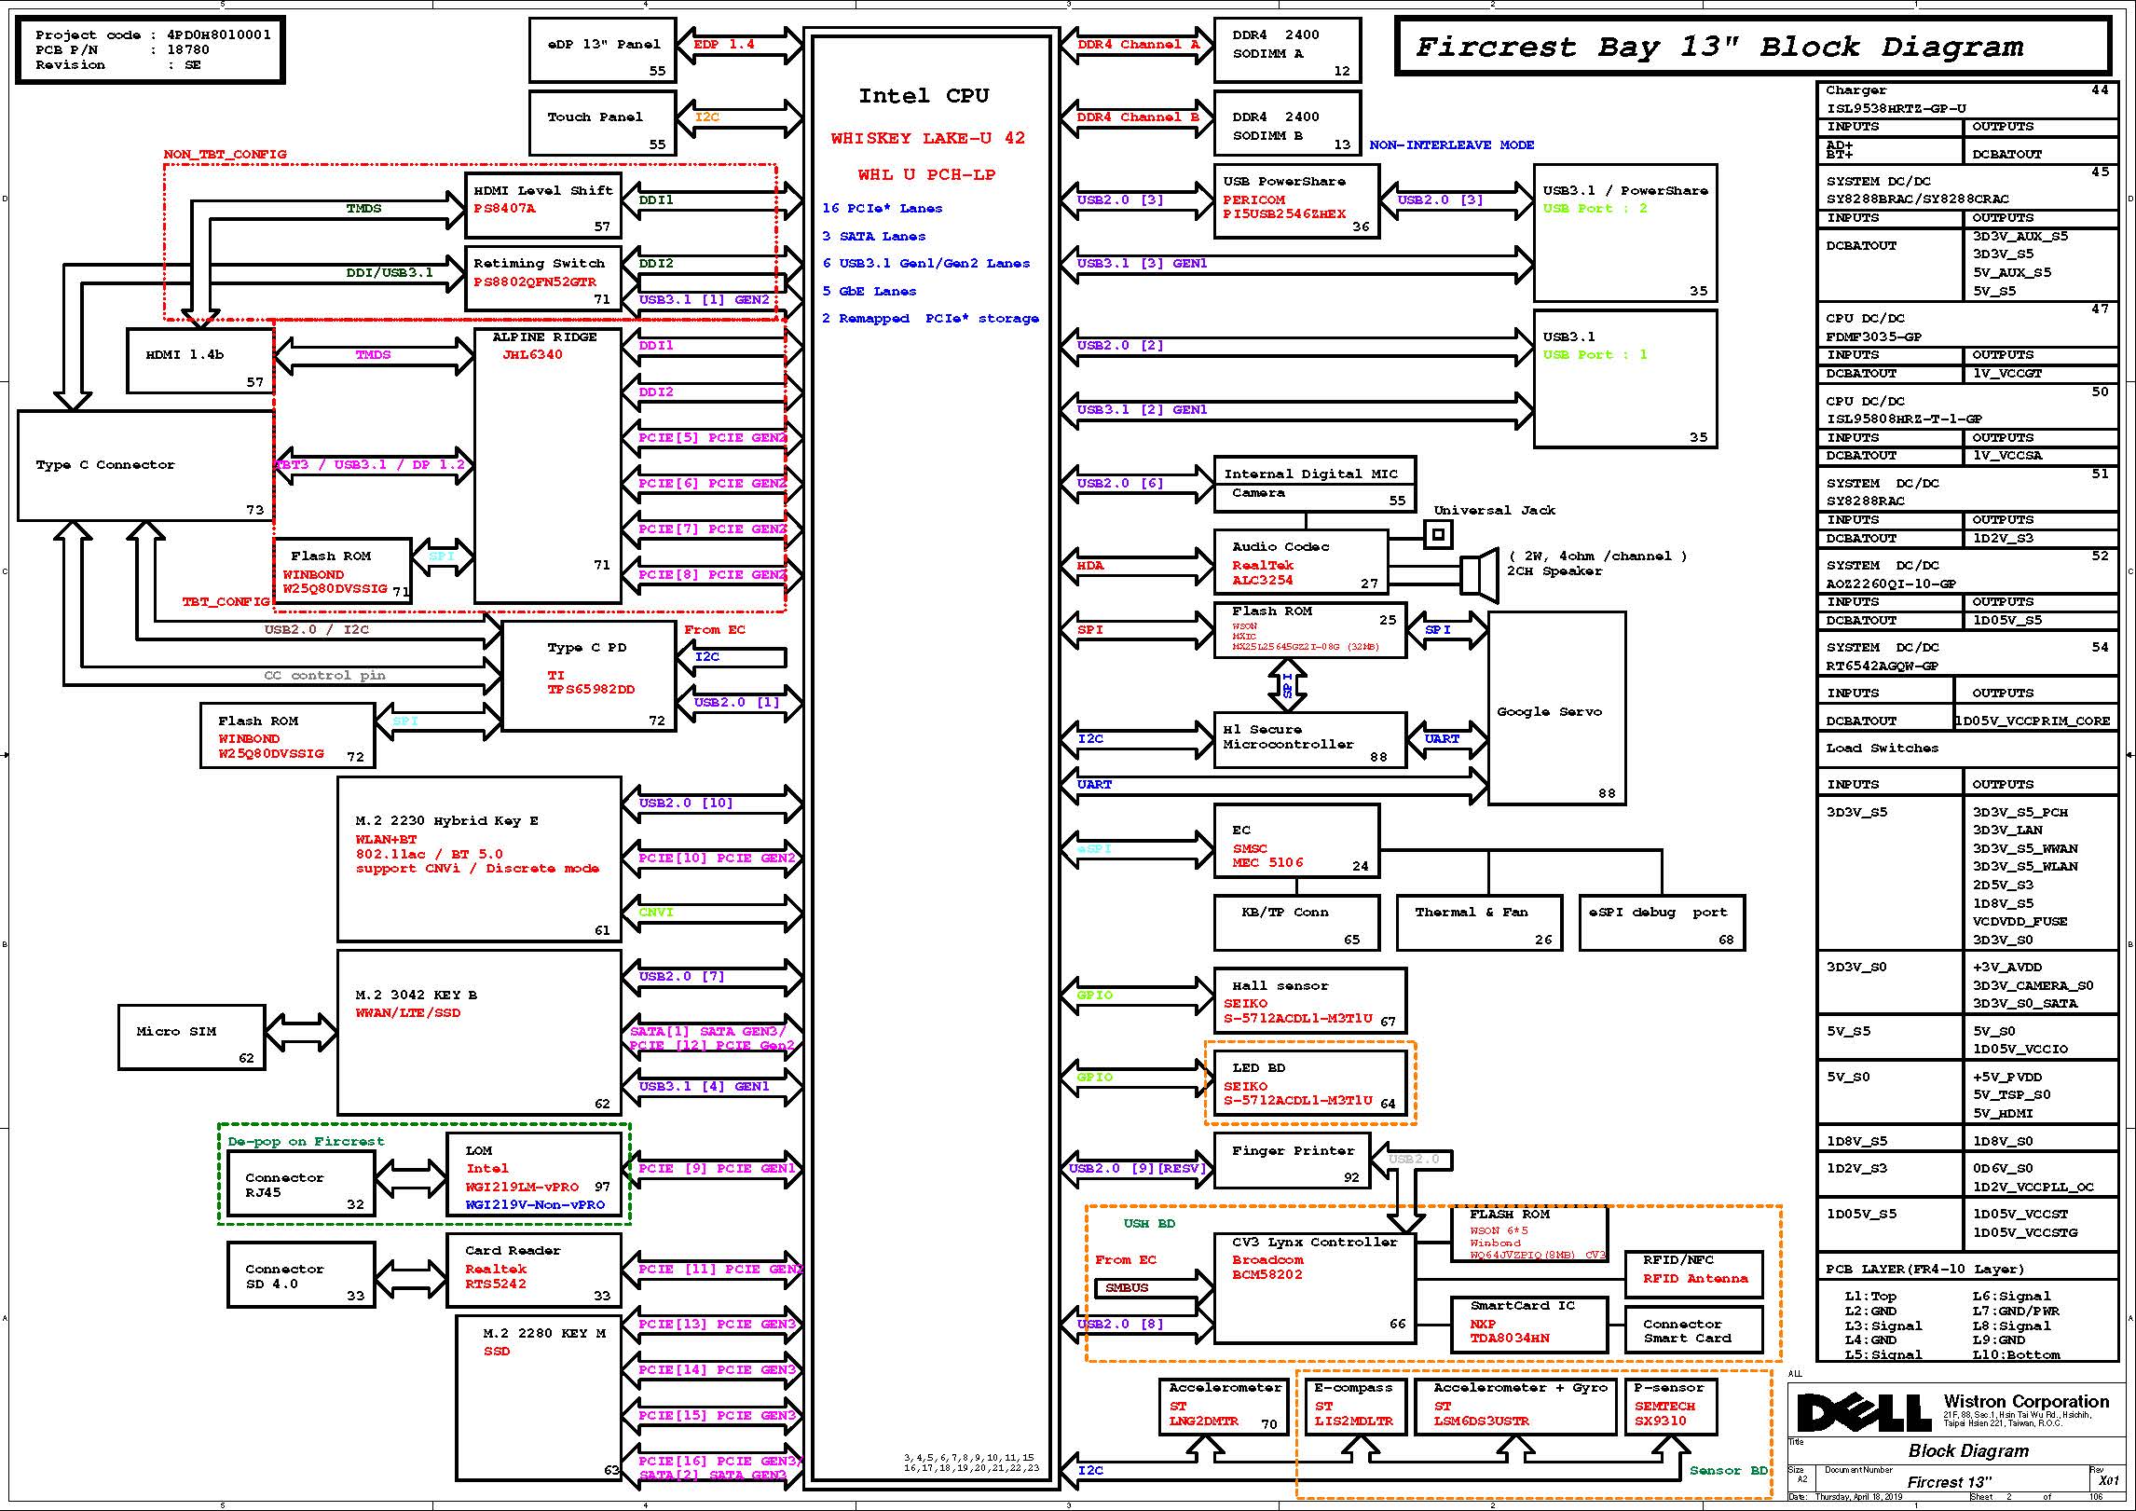Select the NON_TBT_CONFIG label
Image resolution: width=2136 pixels, height=1511 pixels.
click(225, 155)
